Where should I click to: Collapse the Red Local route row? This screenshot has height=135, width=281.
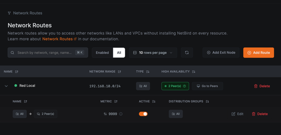[x=6, y=86]
